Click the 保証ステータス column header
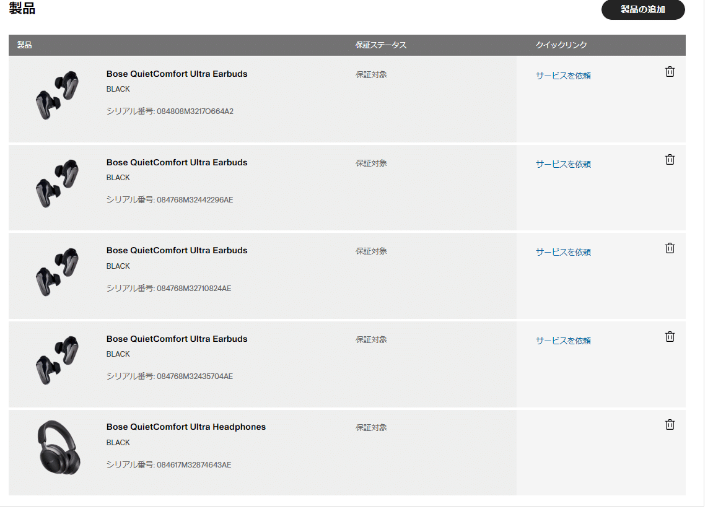 pyautogui.click(x=381, y=45)
